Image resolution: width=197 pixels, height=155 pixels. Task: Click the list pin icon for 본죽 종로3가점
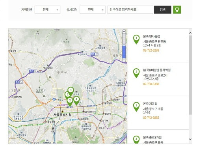click(x=136, y=140)
